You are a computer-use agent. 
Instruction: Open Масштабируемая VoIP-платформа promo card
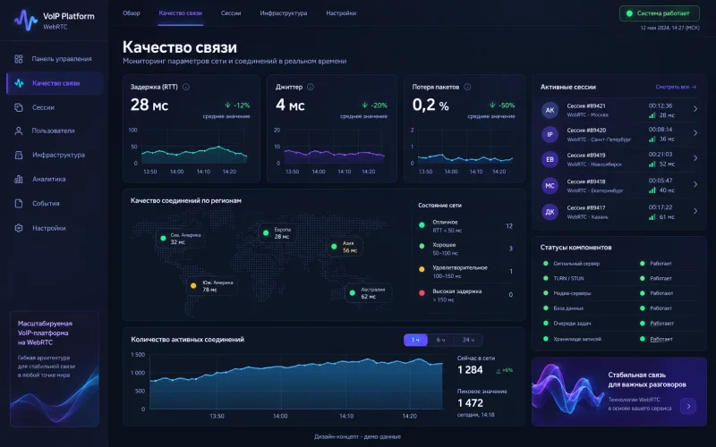(55, 369)
